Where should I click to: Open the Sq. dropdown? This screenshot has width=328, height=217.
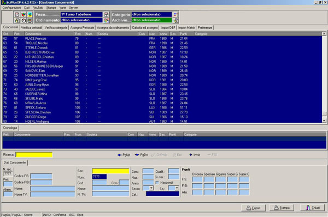click(x=177, y=188)
